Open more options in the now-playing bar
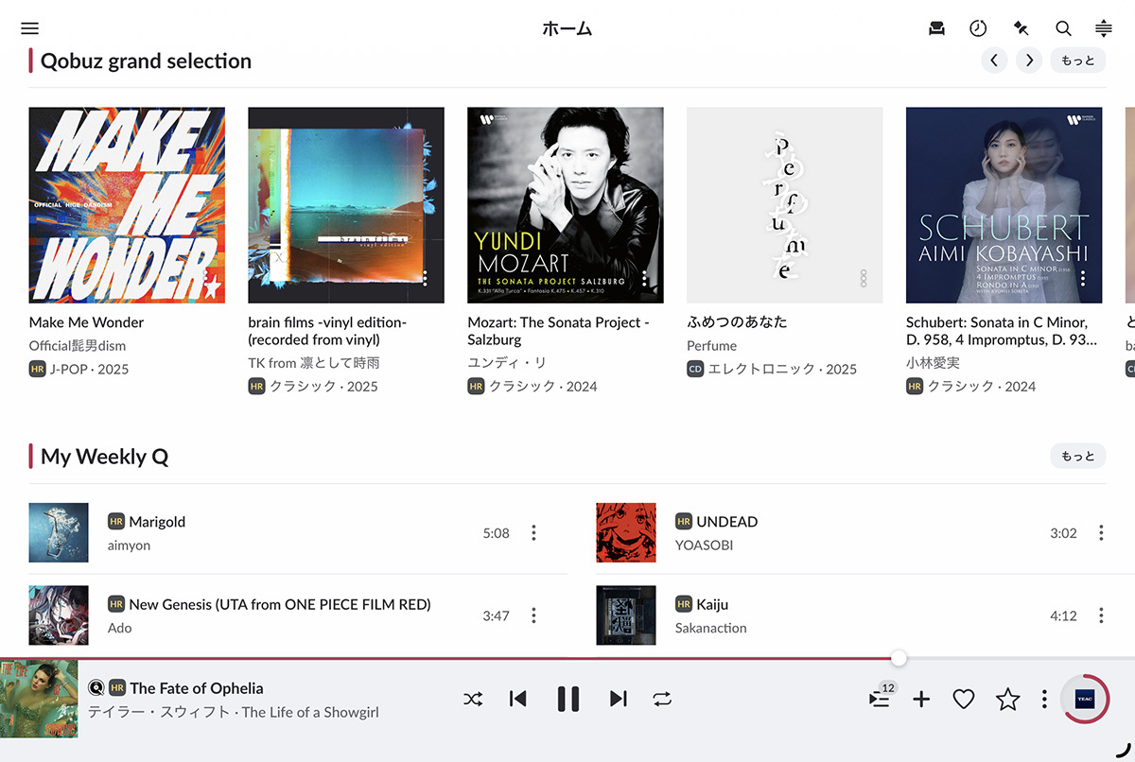Viewport: 1135px width, 762px height. (x=1044, y=699)
